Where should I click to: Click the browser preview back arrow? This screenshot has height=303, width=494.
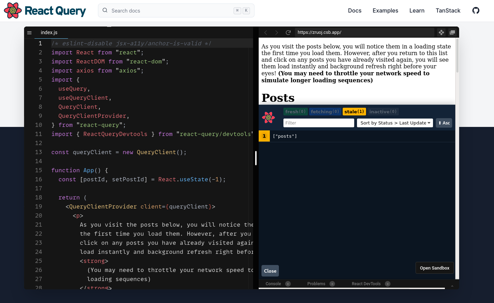click(266, 32)
